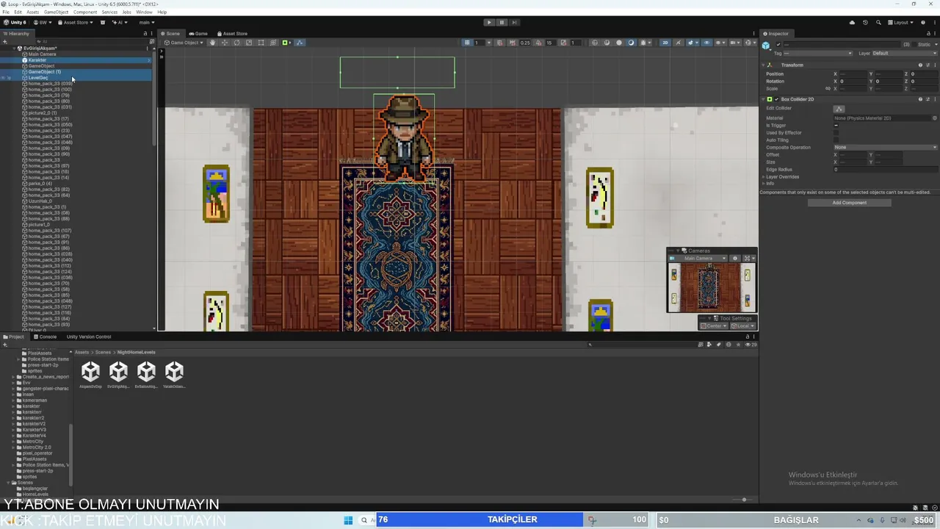
Task: Open the Game Object tool context dropdown
Action: pos(184,43)
